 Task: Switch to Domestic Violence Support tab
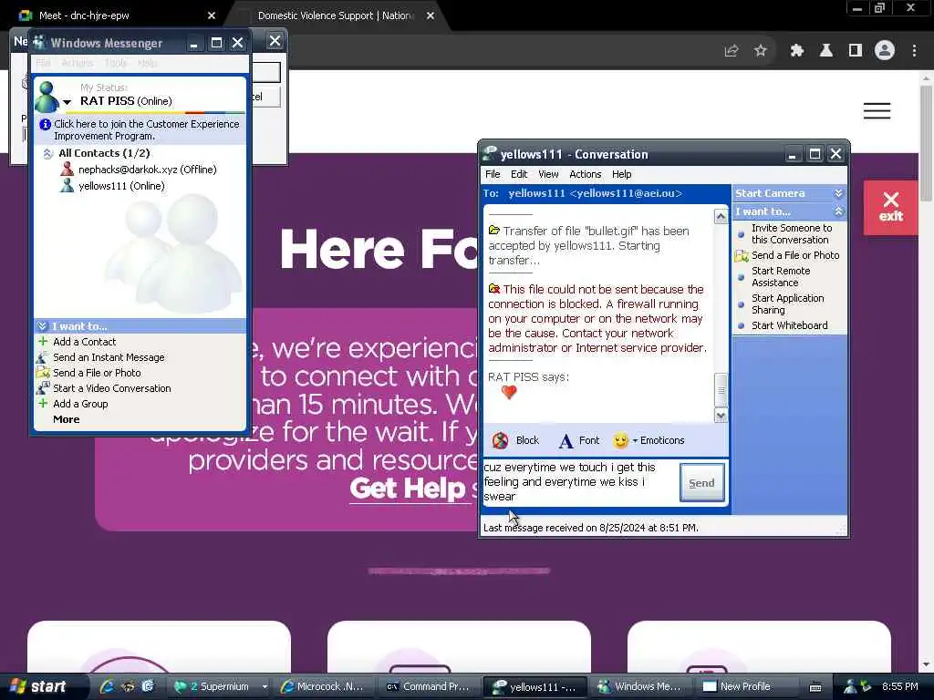[336, 15]
